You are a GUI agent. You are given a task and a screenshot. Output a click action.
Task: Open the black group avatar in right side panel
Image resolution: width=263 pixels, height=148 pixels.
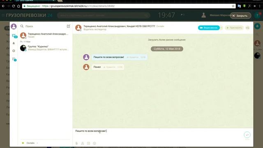click(257, 55)
